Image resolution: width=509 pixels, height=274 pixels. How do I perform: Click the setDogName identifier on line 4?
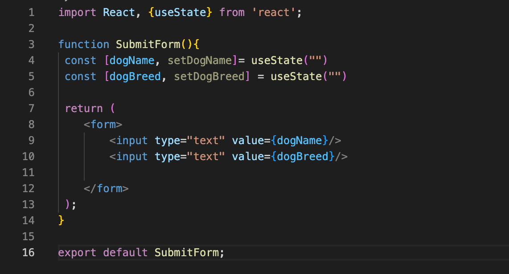(199, 60)
